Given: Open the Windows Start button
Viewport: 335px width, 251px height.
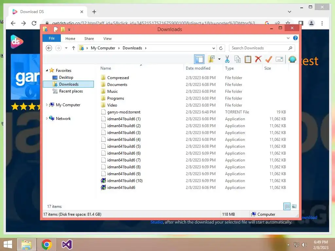Looking at the screenshot, I should click(8, 244).
